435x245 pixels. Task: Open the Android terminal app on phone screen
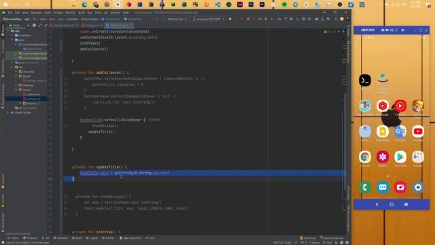coord(365,80)
